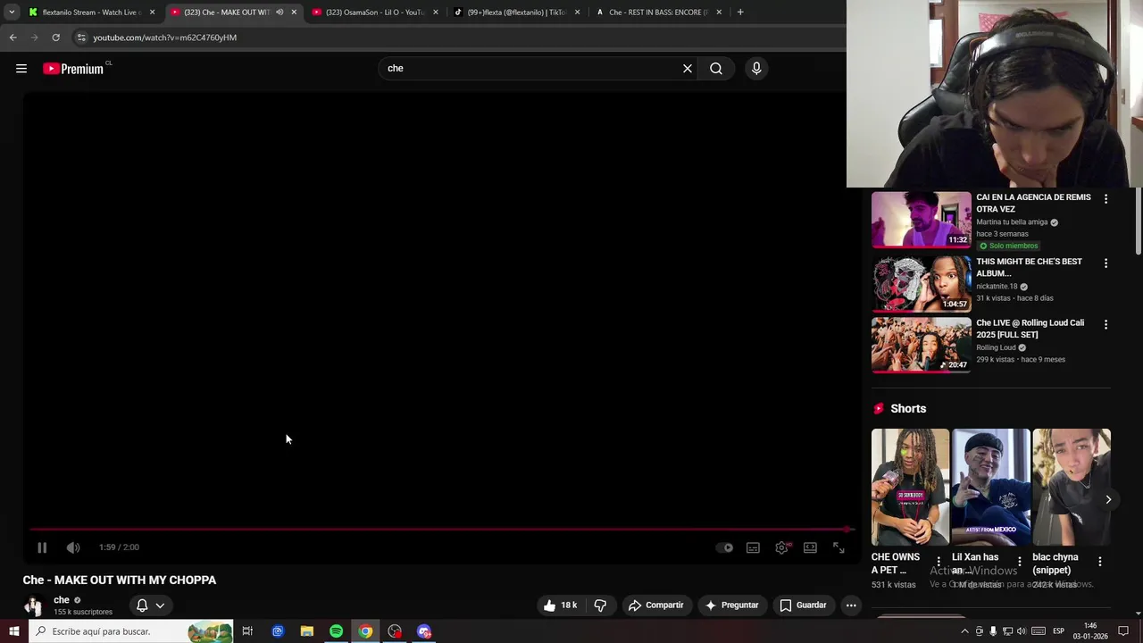Open Windows notification center

click(x=1123, y=631)
